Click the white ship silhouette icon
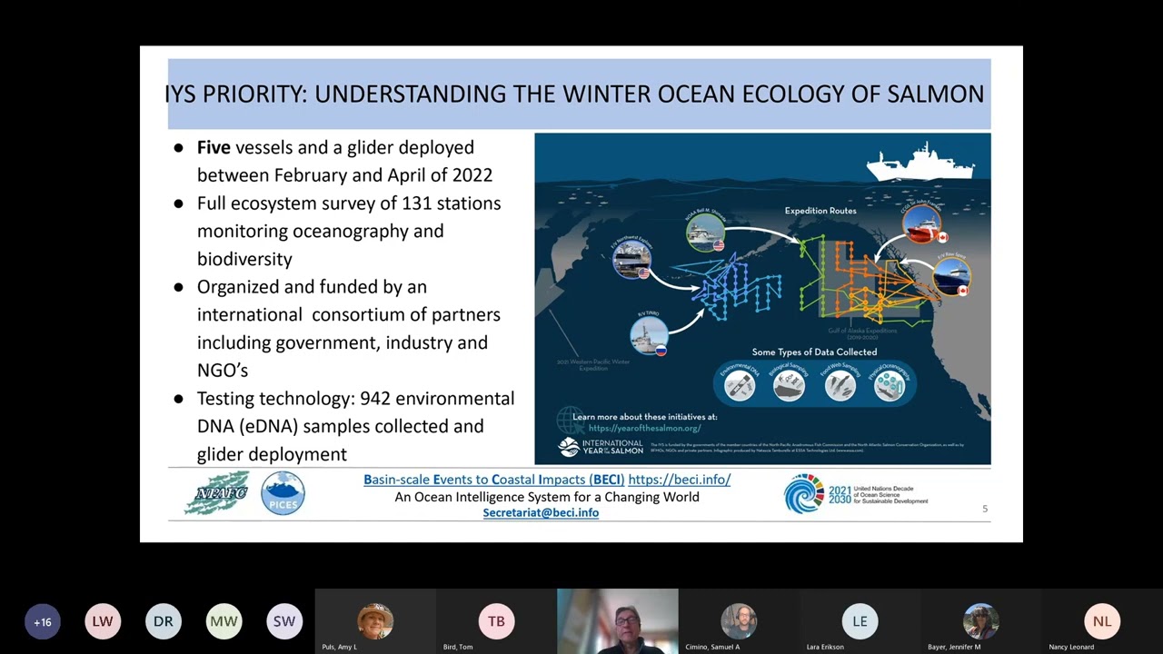This screenshot has height=654, width=1163. pyautogui.click(x=919, y=163)
